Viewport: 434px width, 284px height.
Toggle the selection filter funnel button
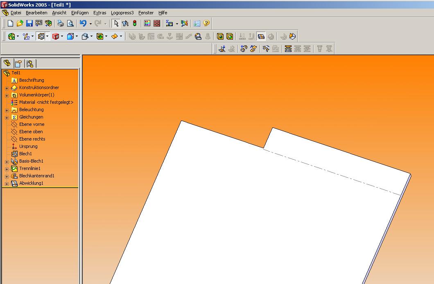pyautogui.click(x=125, y=23)
